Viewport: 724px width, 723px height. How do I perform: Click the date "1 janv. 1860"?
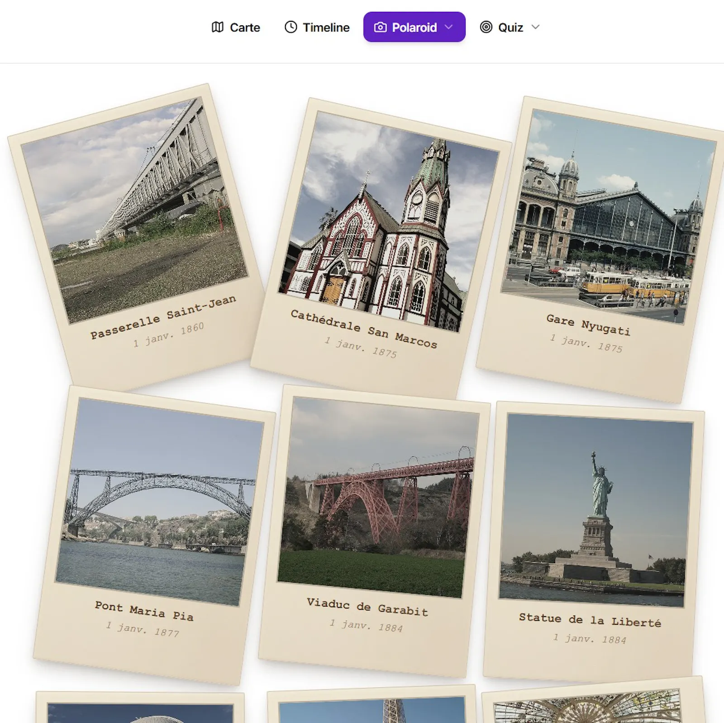(168, 335)
